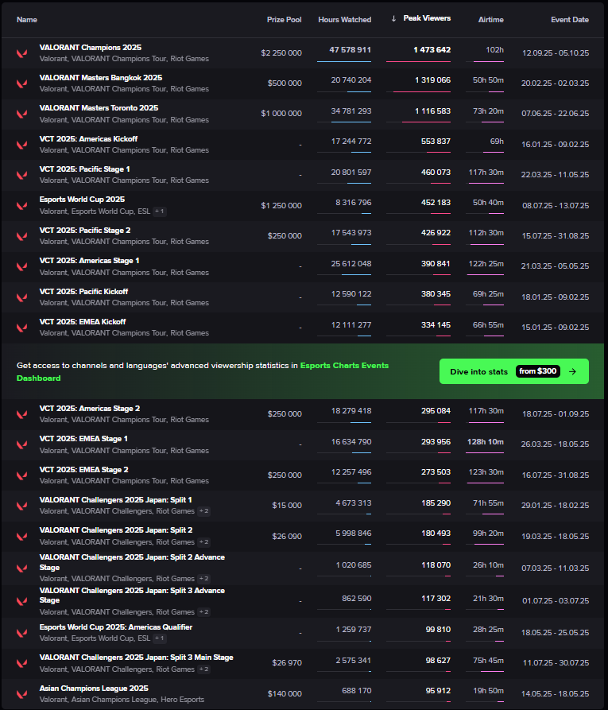Open Asian Champions League 2025 event

[x=94, y=689]
